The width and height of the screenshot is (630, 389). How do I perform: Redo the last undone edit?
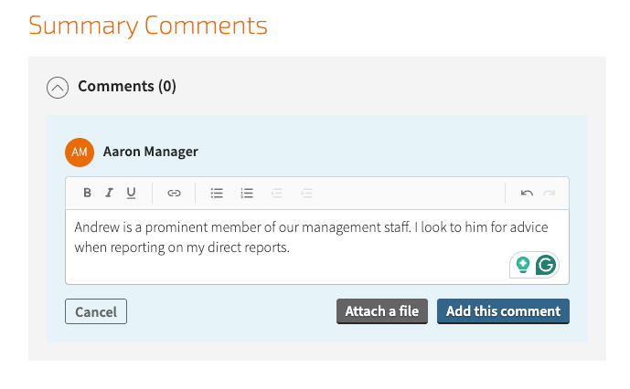(550, 193)
